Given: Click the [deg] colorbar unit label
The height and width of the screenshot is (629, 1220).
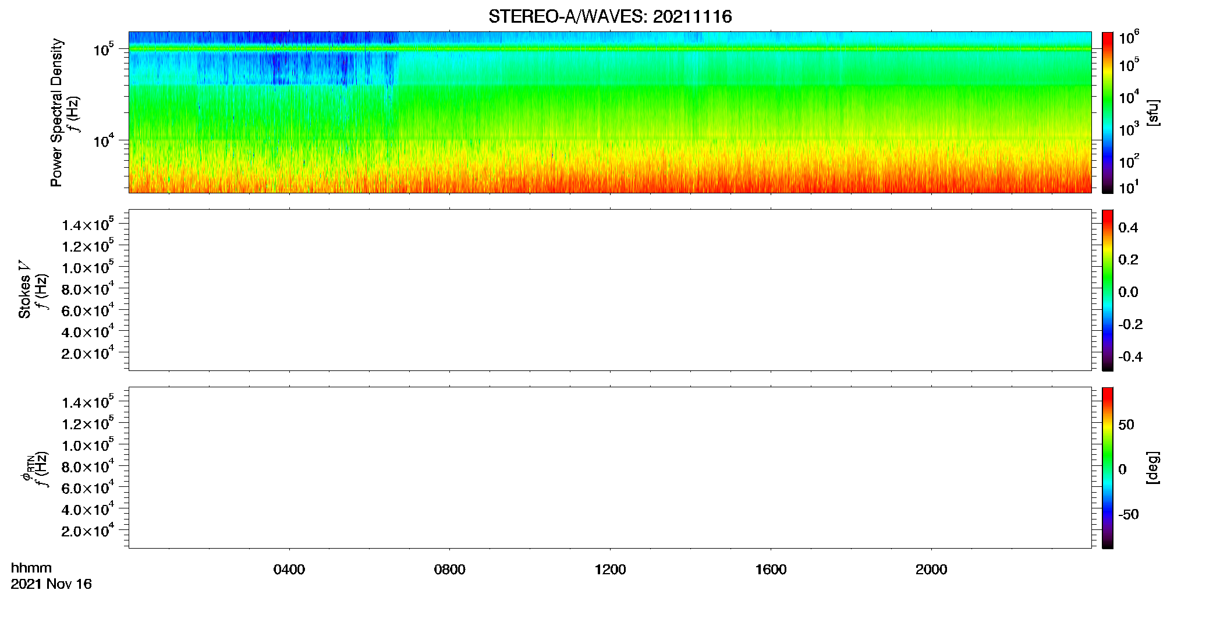Looking at the screenshot, I should 1153,468.
